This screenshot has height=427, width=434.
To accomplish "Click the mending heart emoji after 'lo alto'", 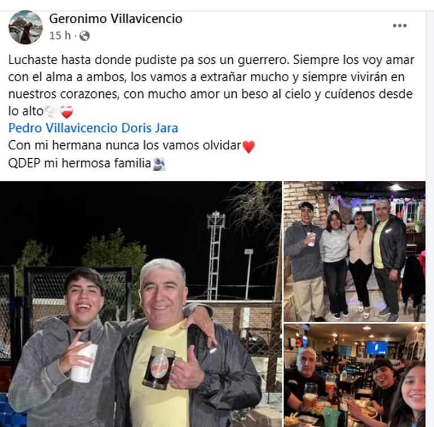I will (x=67, y=112).
